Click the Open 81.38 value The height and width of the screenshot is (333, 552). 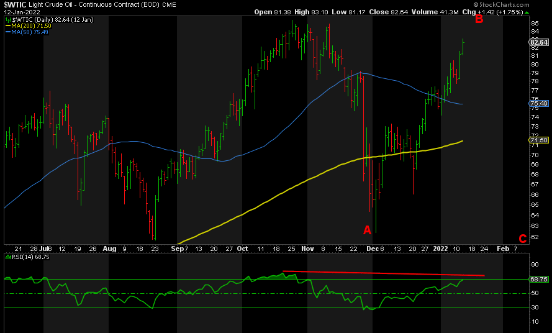(x=273, y=12)
